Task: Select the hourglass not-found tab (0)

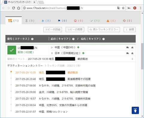Action: (x=30, y=21)
